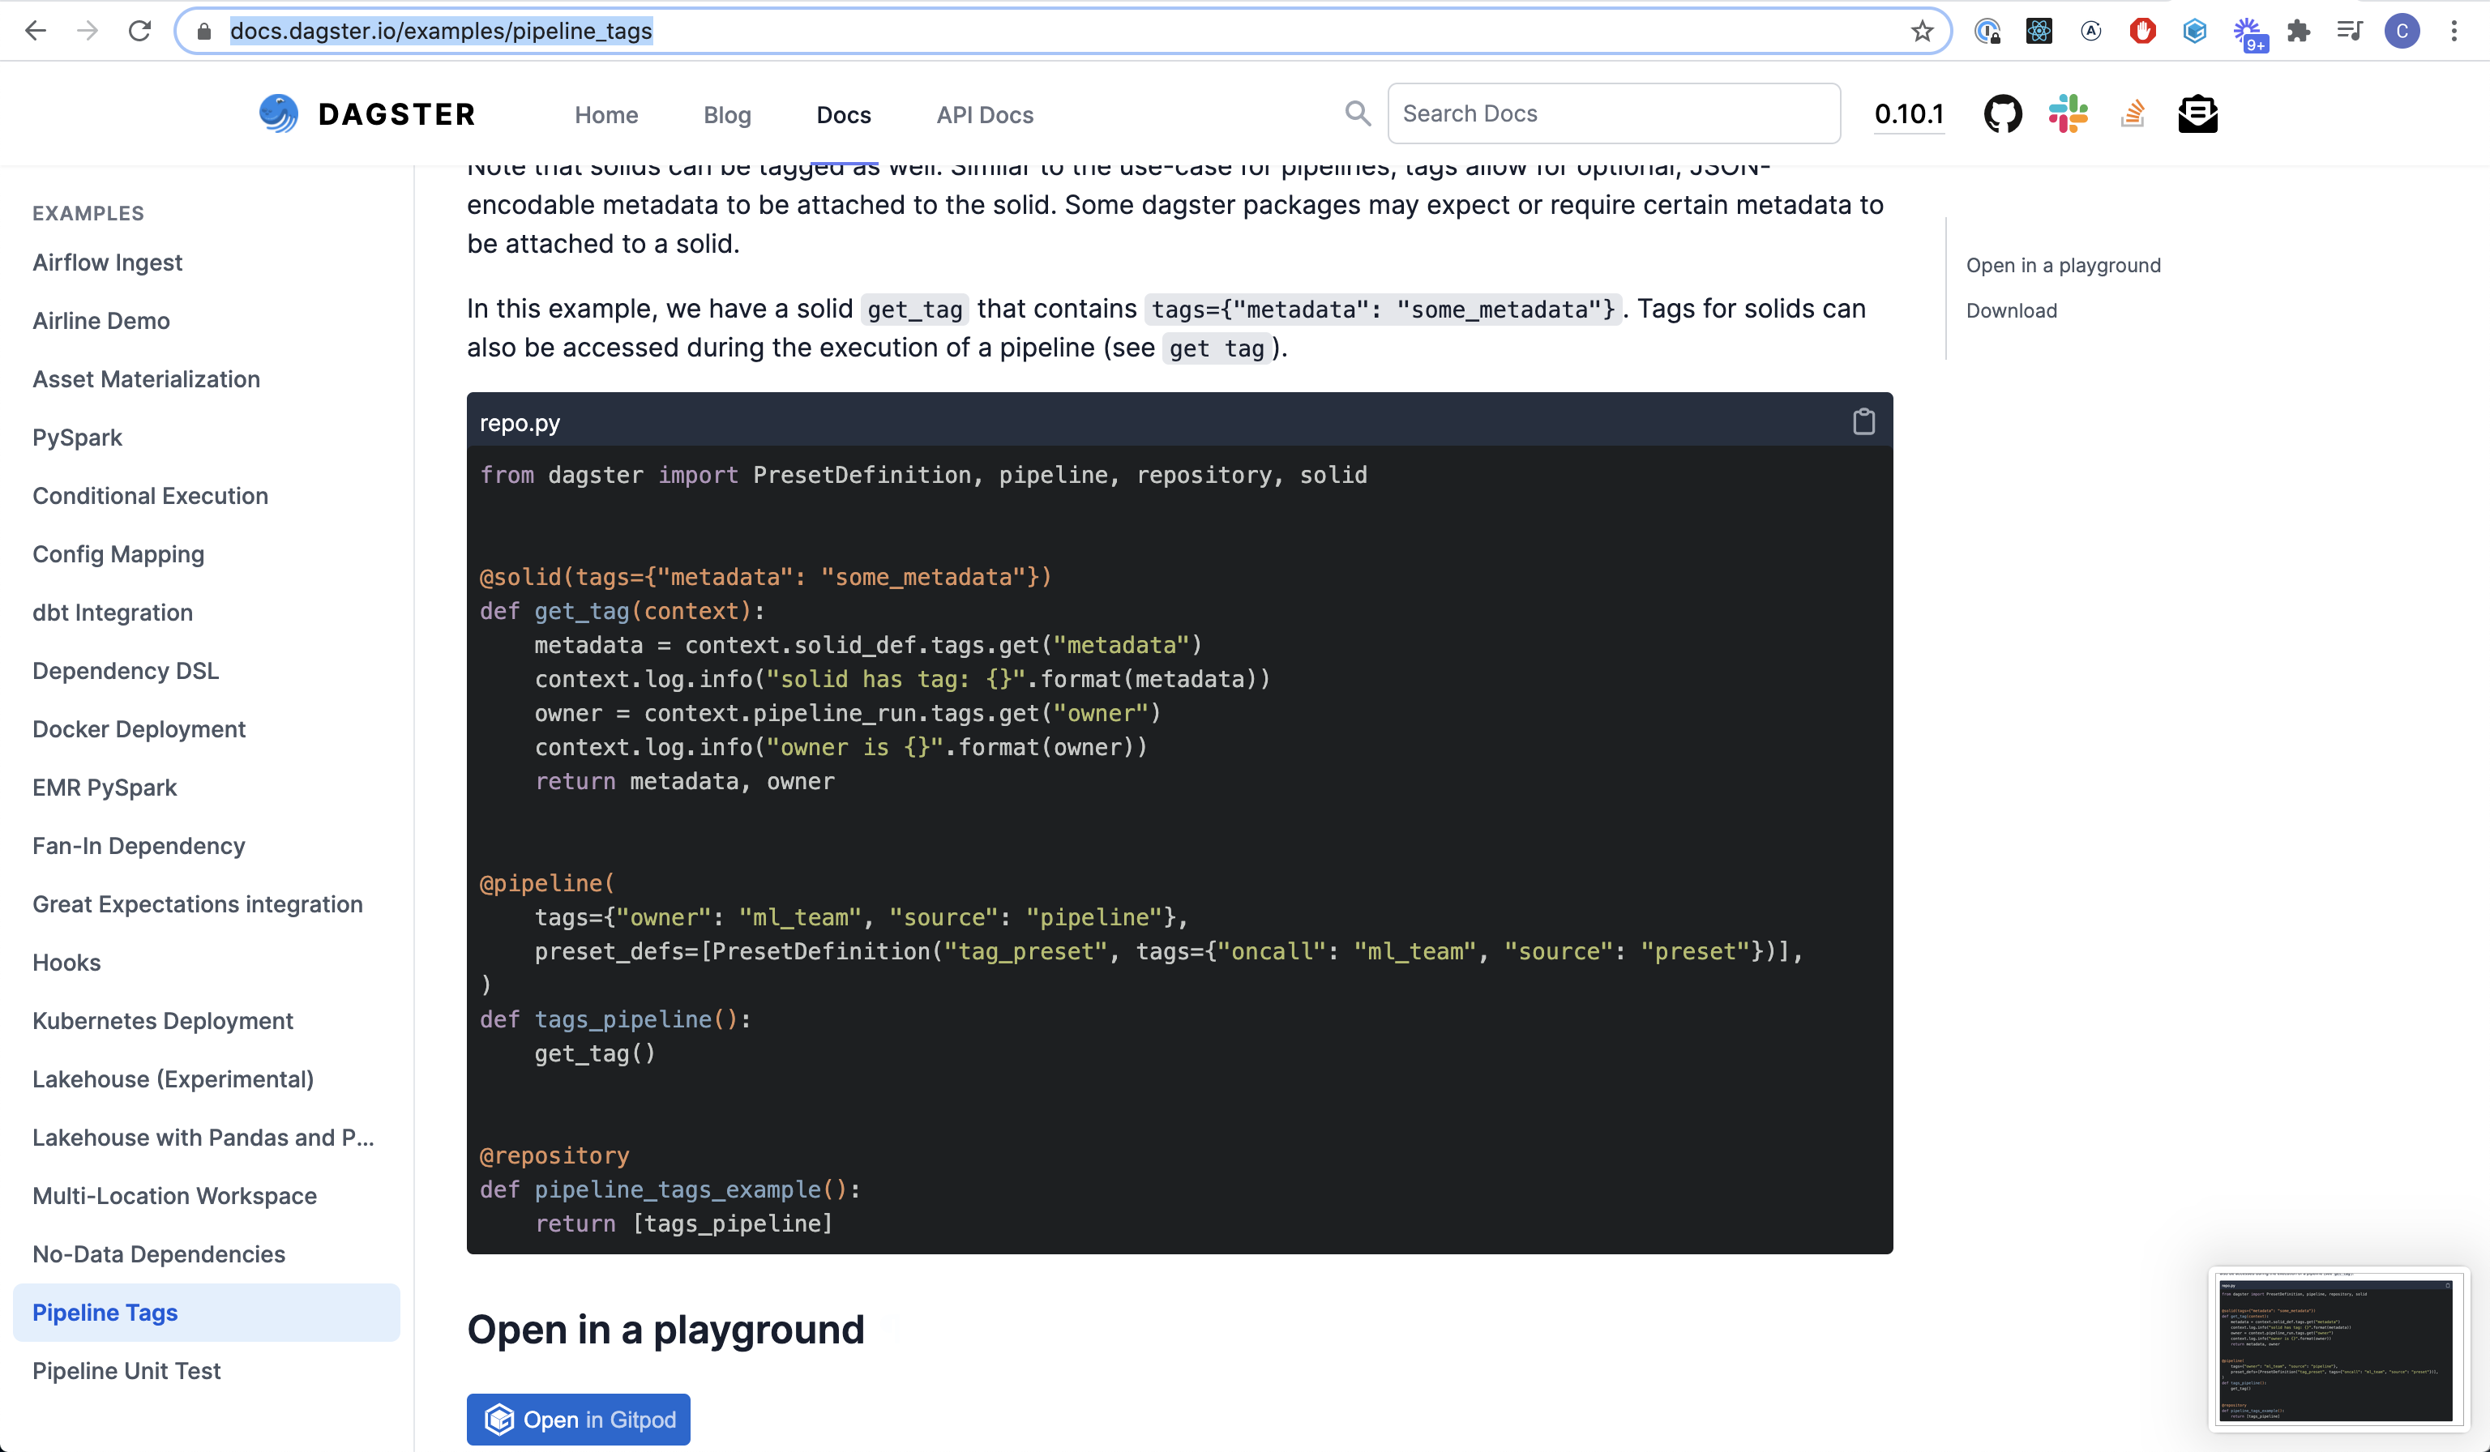
Task: Open the Dagster GitHub repository icon
Action: coord(2002,113)
